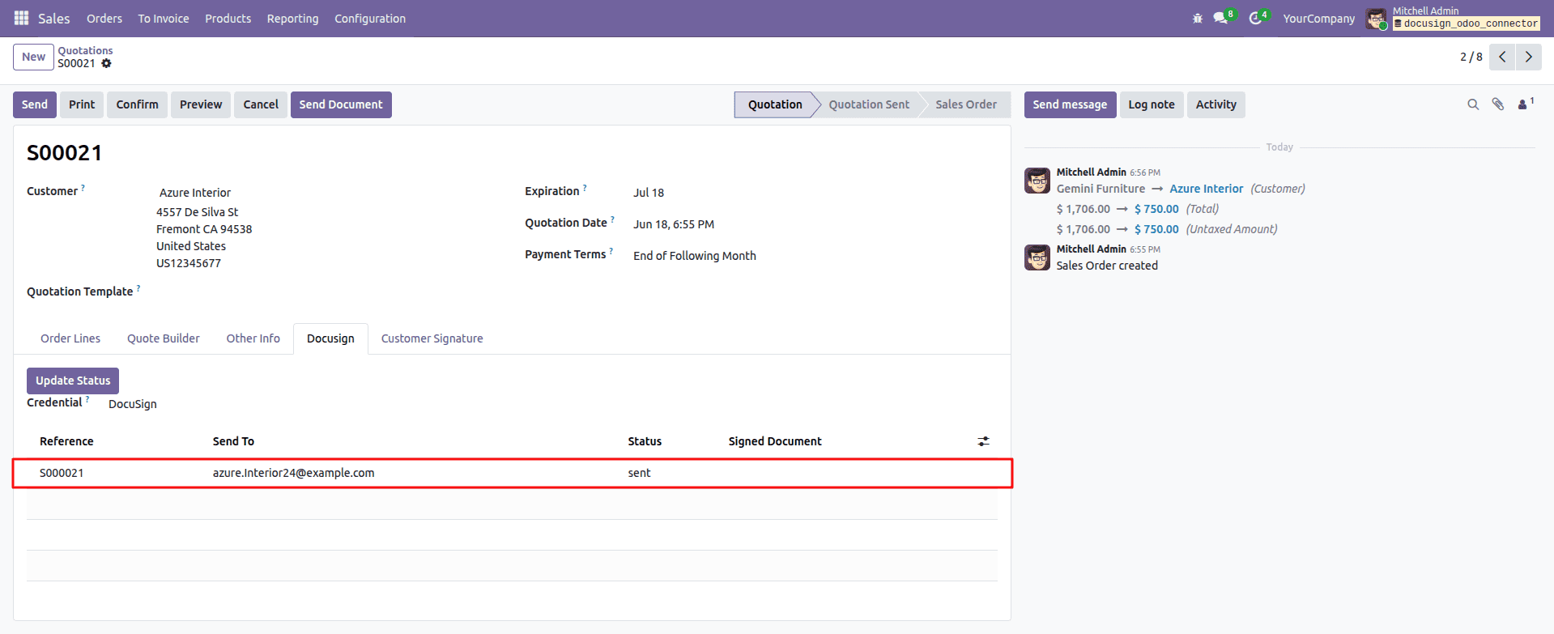Sort by Reference column header

[66, 441]
